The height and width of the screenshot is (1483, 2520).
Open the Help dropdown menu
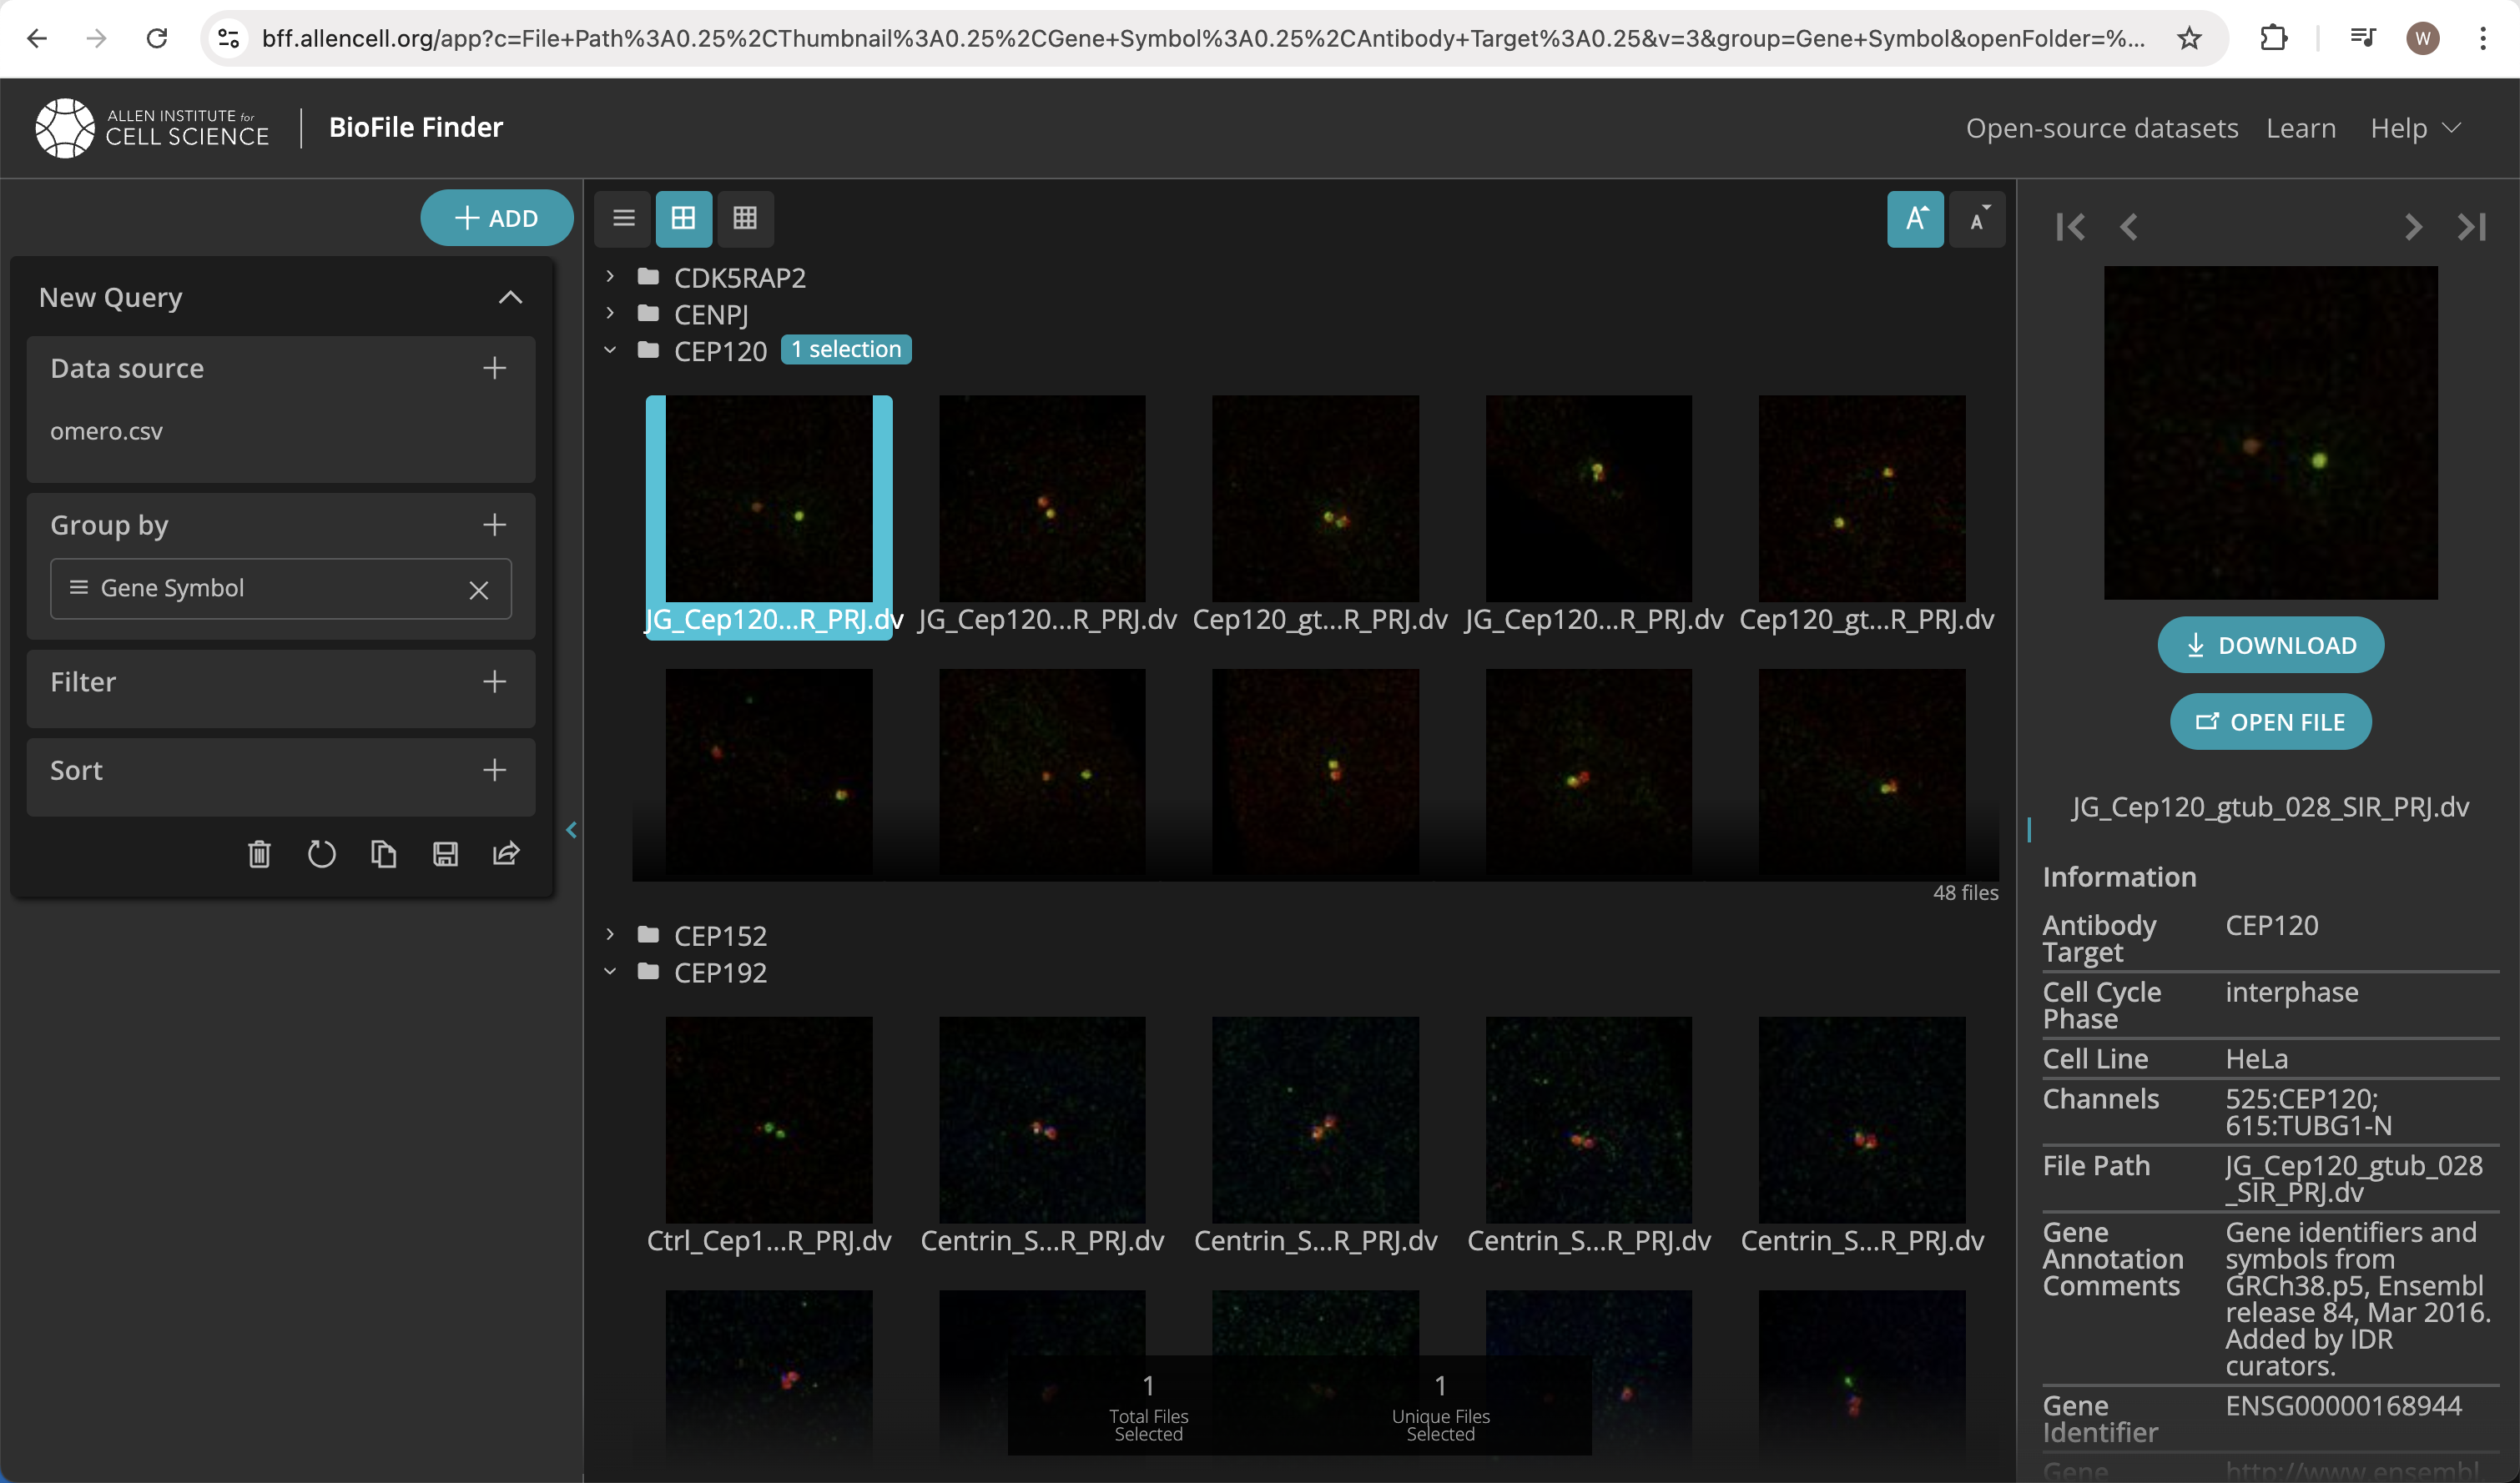(2415, 128)
